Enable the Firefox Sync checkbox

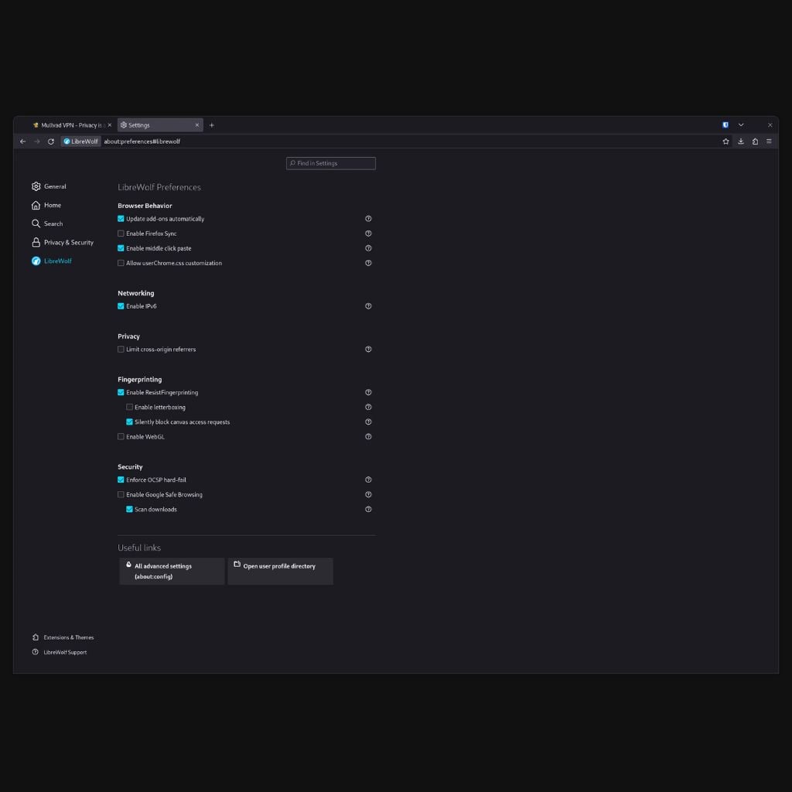point(121,234)
